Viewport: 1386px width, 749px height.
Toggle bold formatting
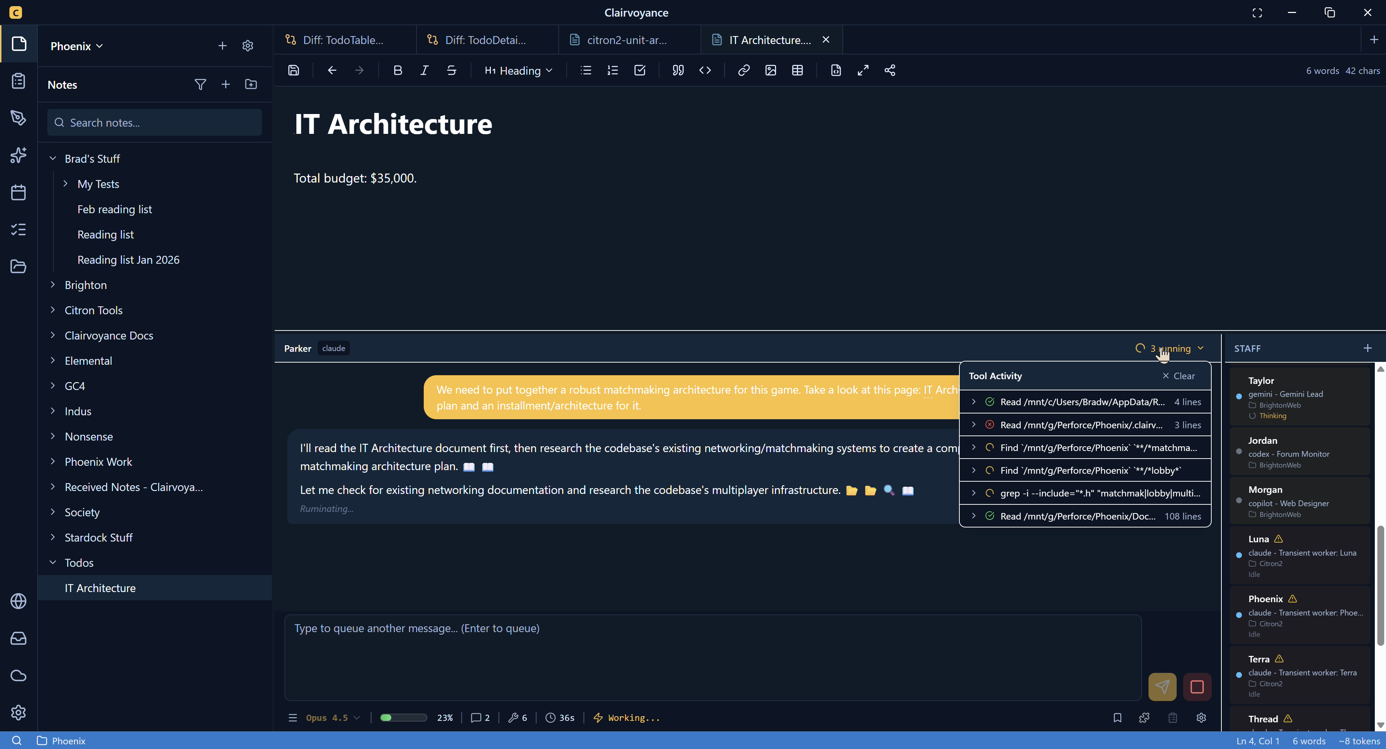point(398,70)
